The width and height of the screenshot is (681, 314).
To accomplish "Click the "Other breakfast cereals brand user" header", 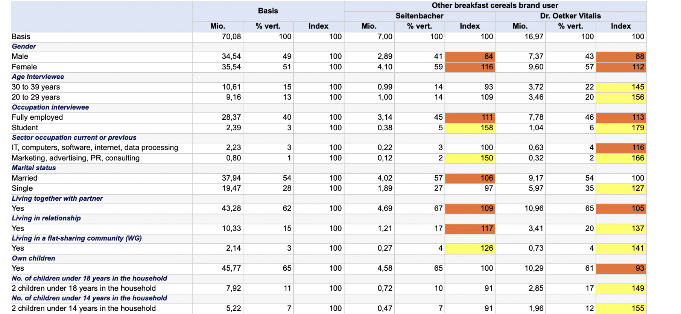I will [495, 6].
